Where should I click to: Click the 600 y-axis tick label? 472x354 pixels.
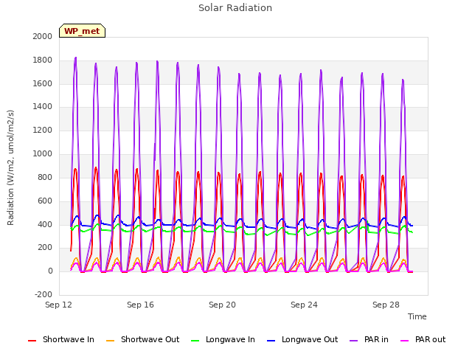[x=45, y=201]
